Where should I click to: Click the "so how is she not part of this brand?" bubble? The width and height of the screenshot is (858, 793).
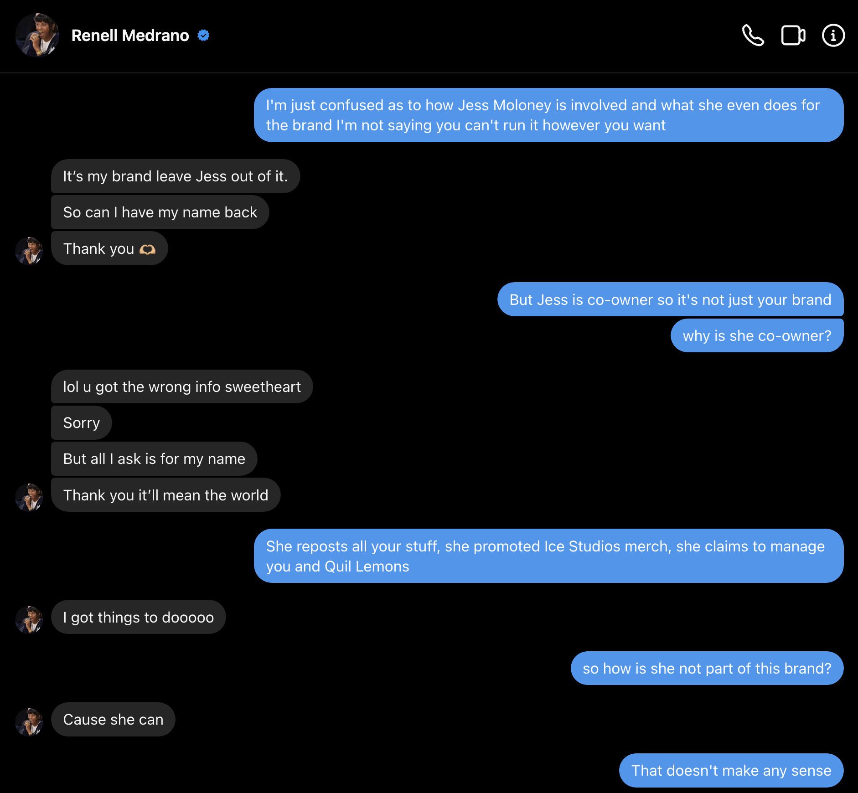click(x=707, y=669)
